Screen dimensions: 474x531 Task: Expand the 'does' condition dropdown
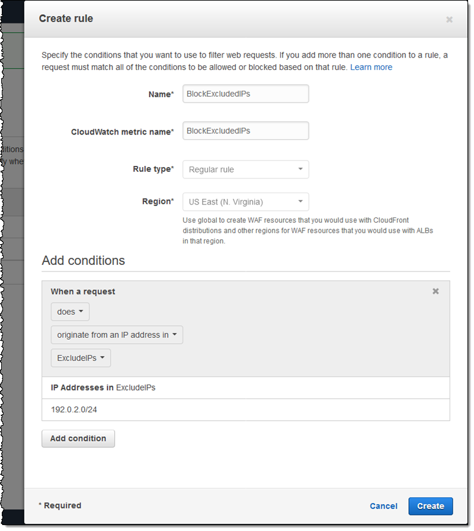[70, 312]
